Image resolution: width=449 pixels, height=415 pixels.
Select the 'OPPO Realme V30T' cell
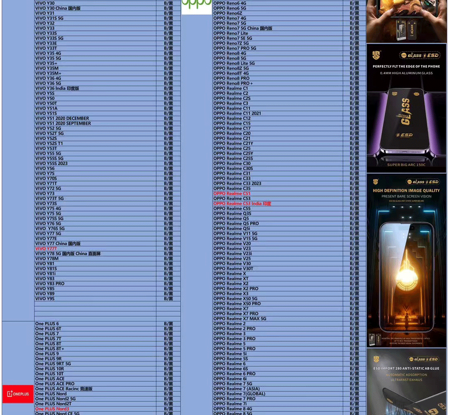[x=278, y=269]
